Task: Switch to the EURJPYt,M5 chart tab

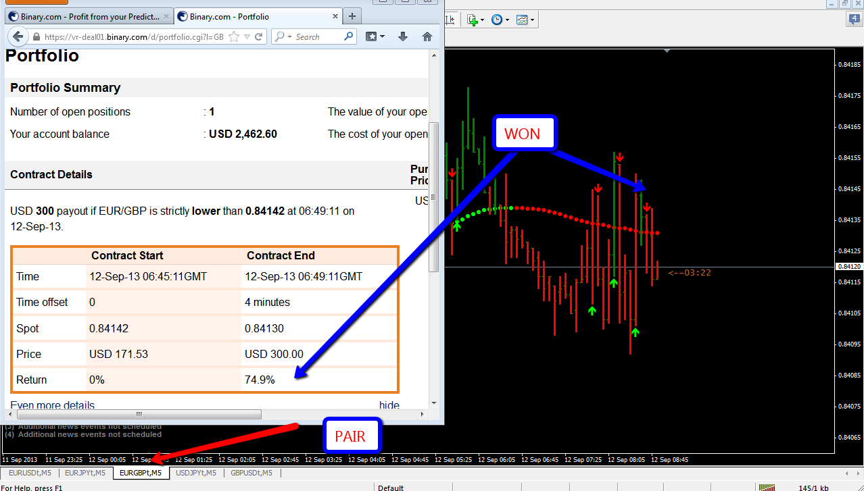Action: (85, 473)
